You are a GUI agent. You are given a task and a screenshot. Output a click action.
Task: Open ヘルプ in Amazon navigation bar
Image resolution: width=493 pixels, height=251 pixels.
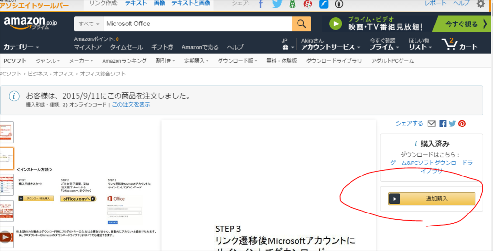click(x=235, y=48)
